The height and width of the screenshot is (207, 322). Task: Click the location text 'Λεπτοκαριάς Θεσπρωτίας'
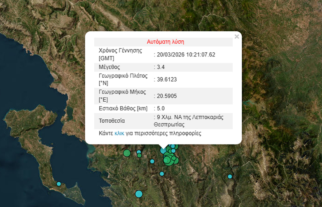(x=189, y=121)
